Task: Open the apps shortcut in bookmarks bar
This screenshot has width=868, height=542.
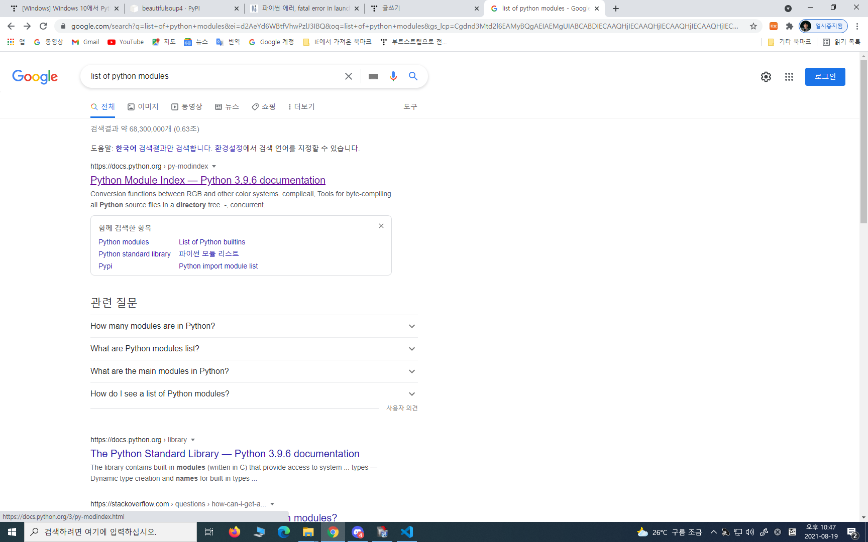Action: [16, 42]
